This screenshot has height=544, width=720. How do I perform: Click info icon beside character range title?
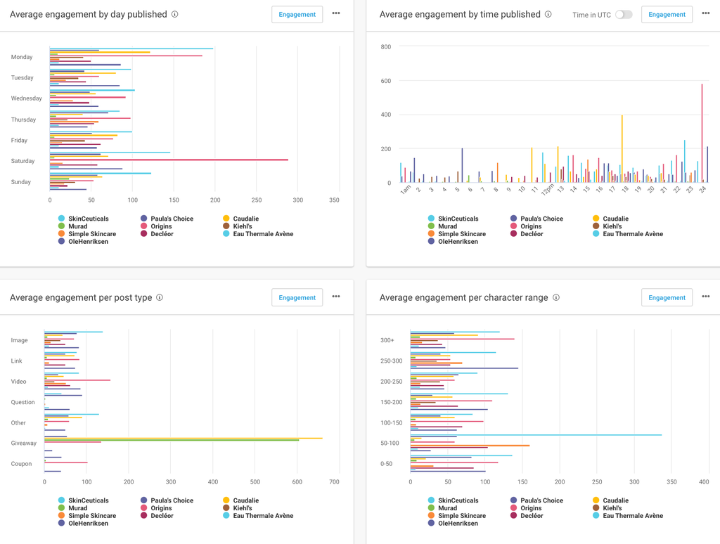tap(556, 297)
